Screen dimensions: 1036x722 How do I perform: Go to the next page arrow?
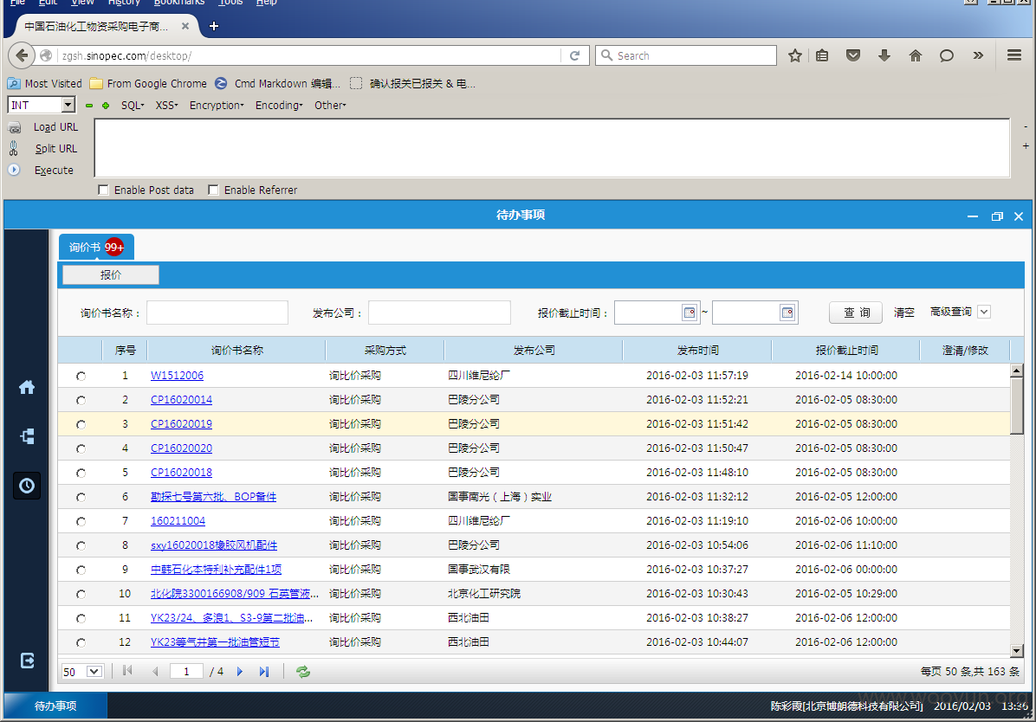239,671
